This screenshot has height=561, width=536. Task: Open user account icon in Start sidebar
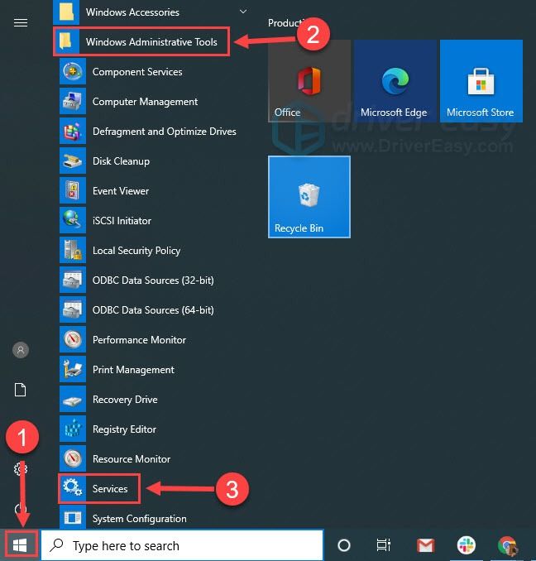point(21,350)
